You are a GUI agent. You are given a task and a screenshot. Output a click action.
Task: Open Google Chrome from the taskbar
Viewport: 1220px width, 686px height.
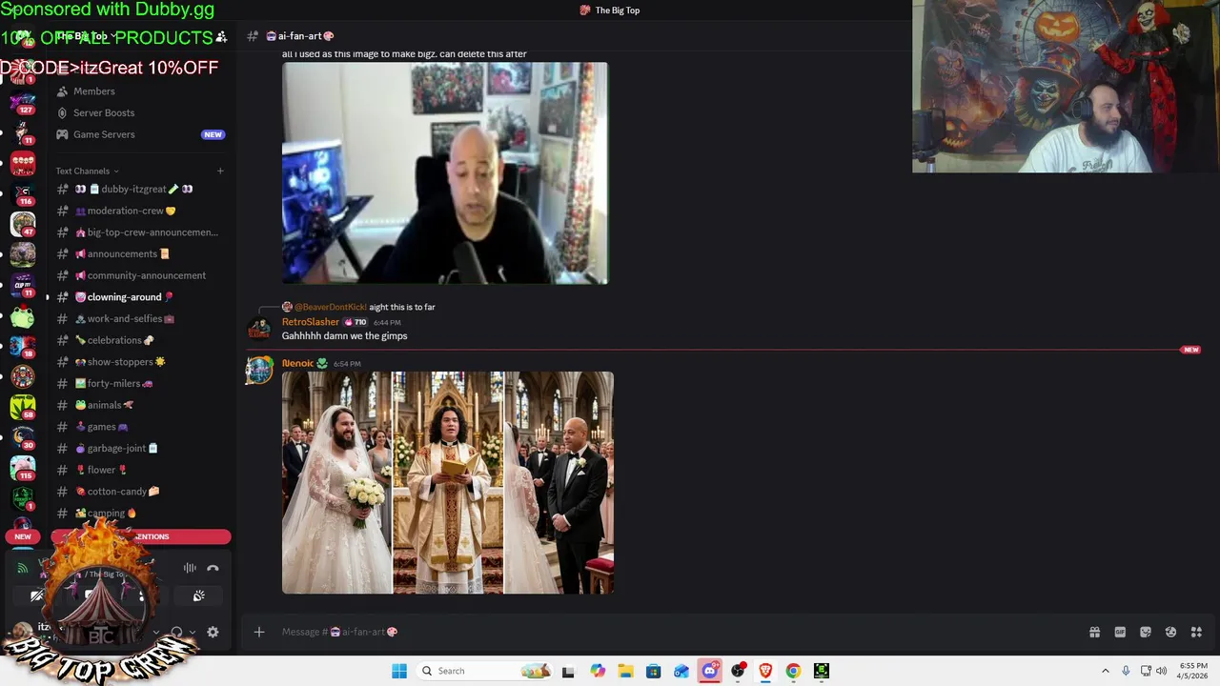pos(793,671)
